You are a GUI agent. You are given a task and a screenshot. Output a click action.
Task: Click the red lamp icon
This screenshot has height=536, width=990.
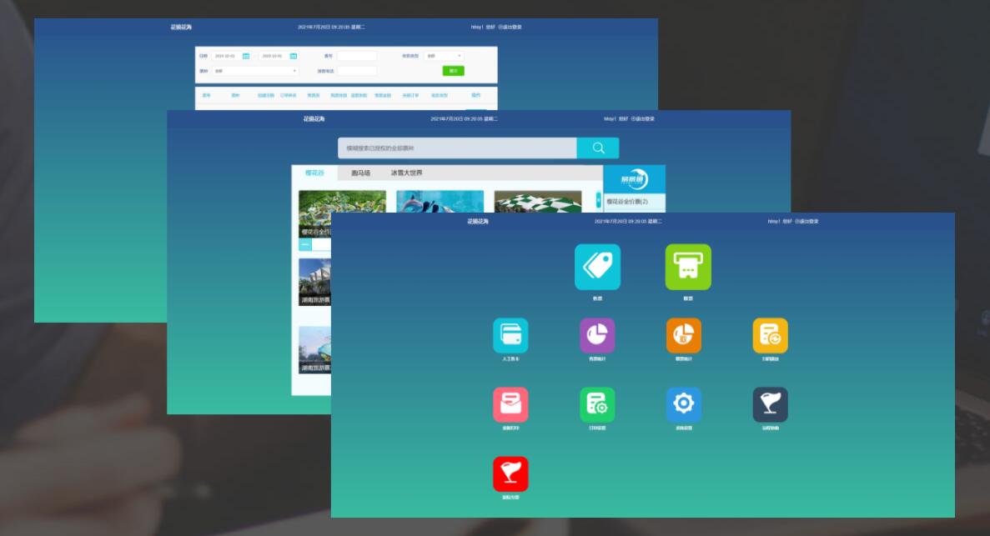tap(510, 473)
